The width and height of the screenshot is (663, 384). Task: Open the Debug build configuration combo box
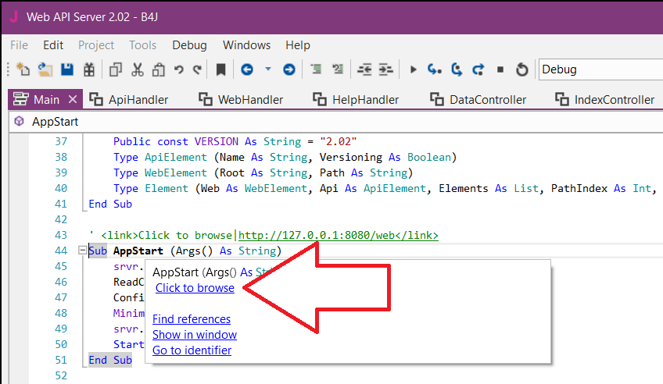[600, 69]
